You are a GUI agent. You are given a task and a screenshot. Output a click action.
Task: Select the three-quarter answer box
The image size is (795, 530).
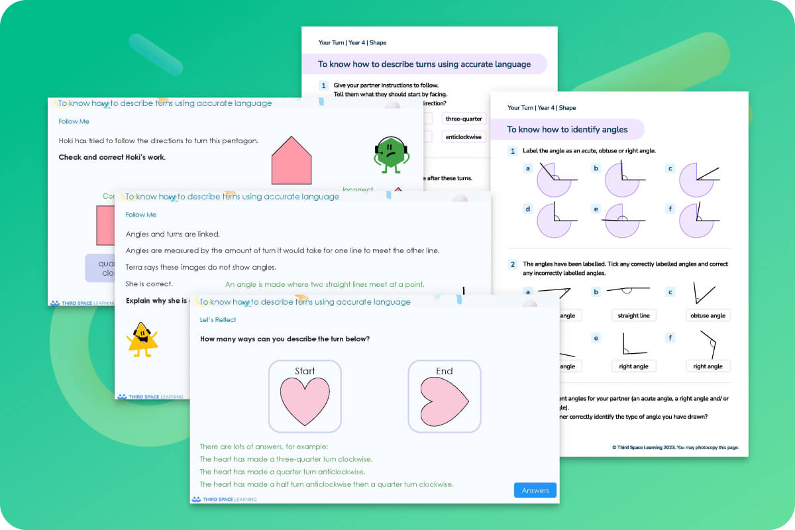tap(464, 118)
